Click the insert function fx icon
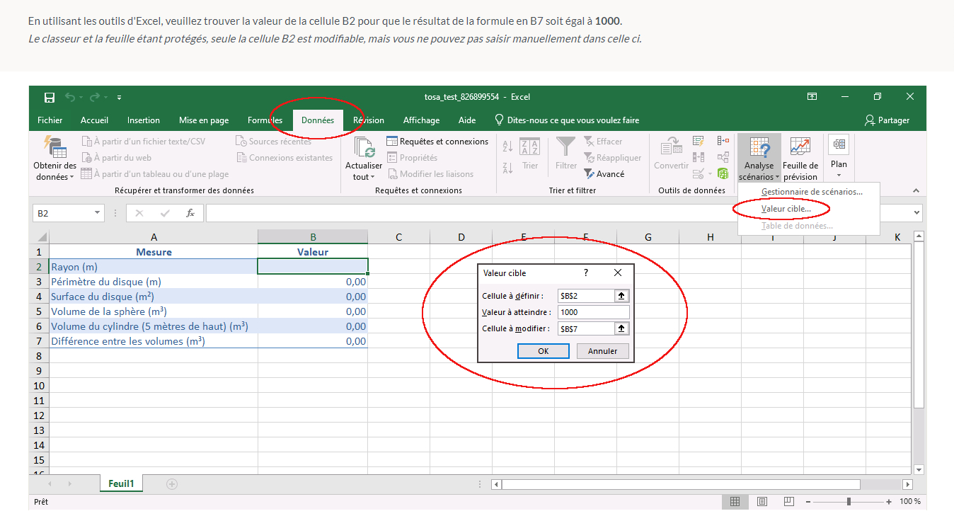Viewport: 954px width, 516px height. tap(190, 213)
